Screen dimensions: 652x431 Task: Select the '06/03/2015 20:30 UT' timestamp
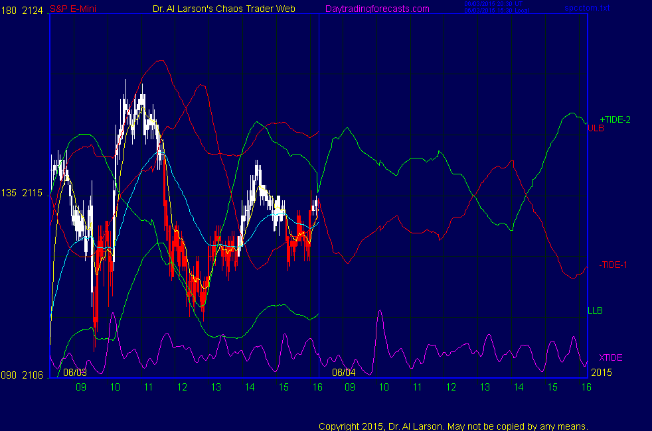click(x=493, y=4)
